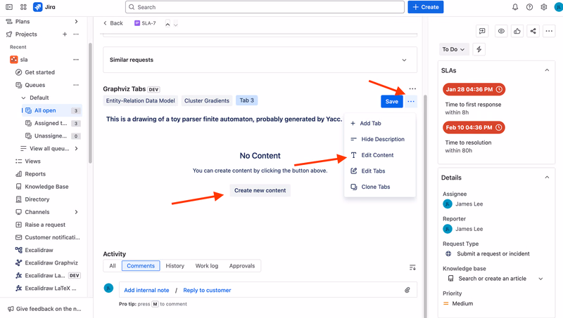Screen dimensions: 563x318
Task: Click the attachment paperclip in comment box
Action: (x=407, y=290)
